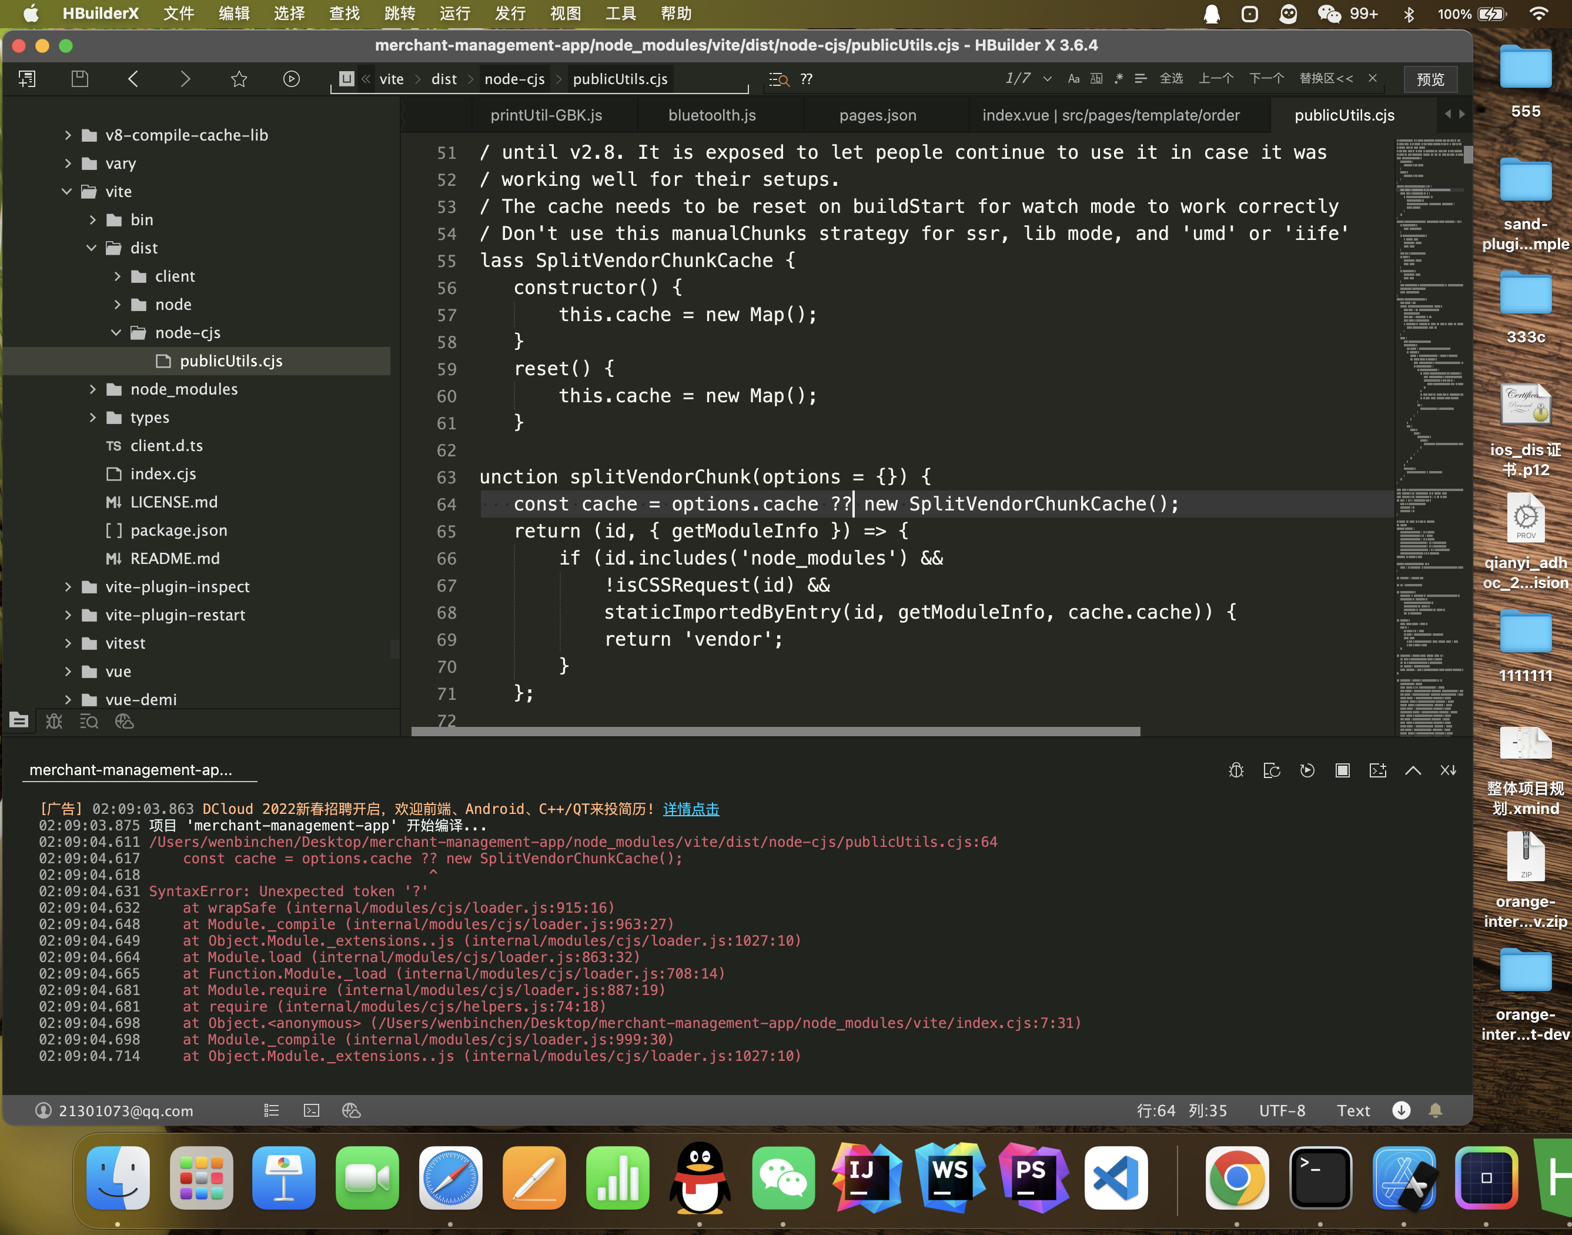Collapse the vite folder
This screenshot has height=1235, width=1572.
pos(67,192)
